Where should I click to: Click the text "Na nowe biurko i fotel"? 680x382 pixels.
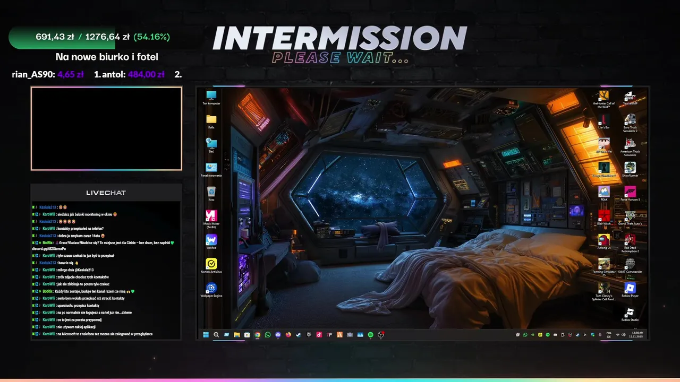[107, 57]
